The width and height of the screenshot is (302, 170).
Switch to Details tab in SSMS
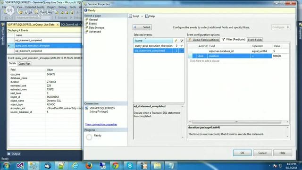click(12, 63)
